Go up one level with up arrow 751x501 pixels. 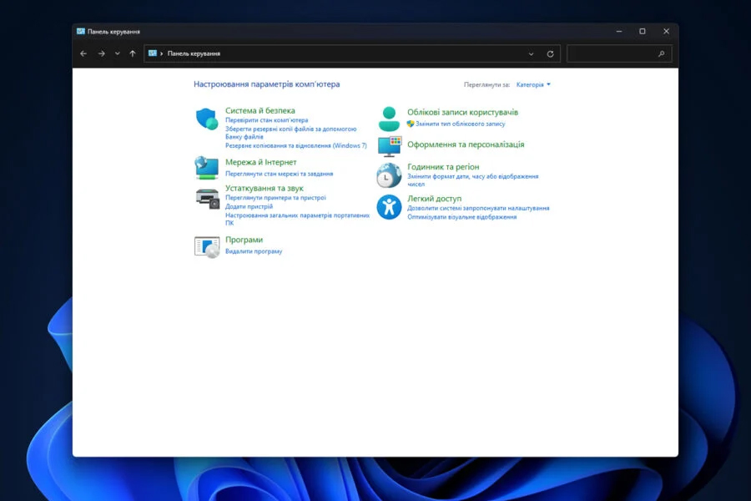[133, 53]
